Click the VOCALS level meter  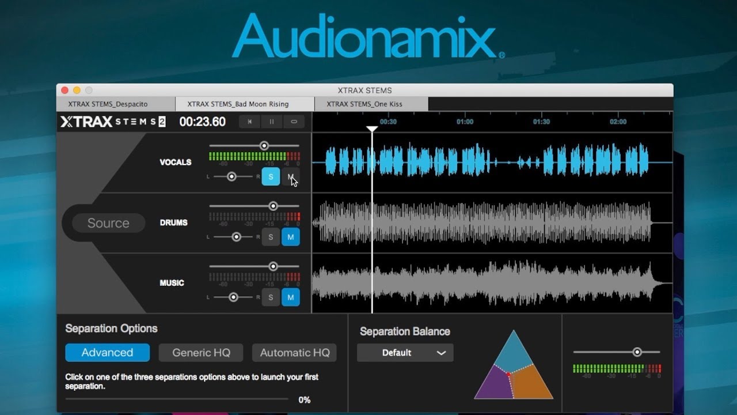(254, 156)
